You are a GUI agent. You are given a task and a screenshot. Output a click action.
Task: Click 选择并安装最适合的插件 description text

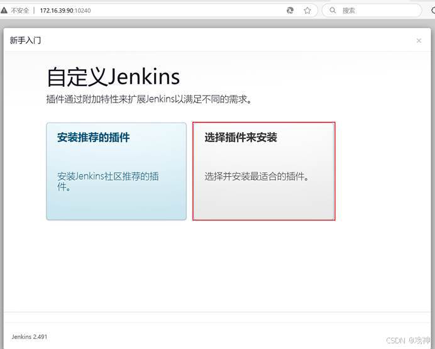(257, 176)
